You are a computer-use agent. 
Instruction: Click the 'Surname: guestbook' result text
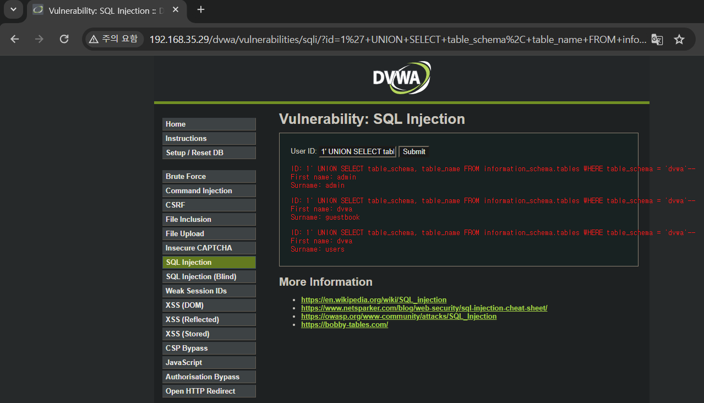(325, 217)
